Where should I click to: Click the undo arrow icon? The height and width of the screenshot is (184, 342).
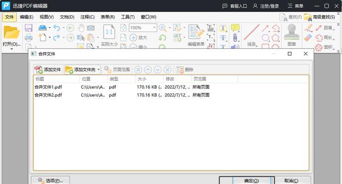tap(57, 28)
